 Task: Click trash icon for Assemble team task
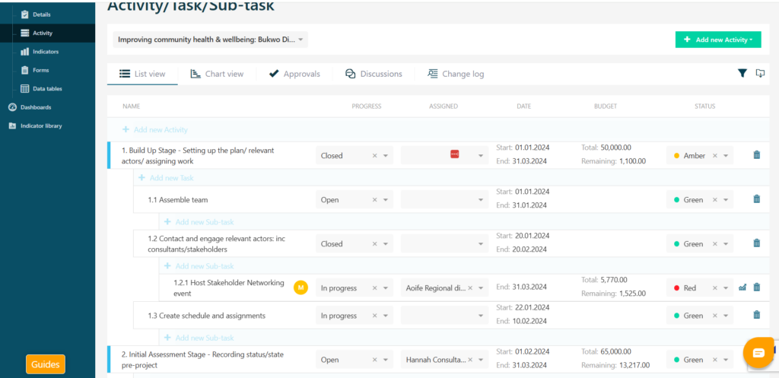pos(756,199)
